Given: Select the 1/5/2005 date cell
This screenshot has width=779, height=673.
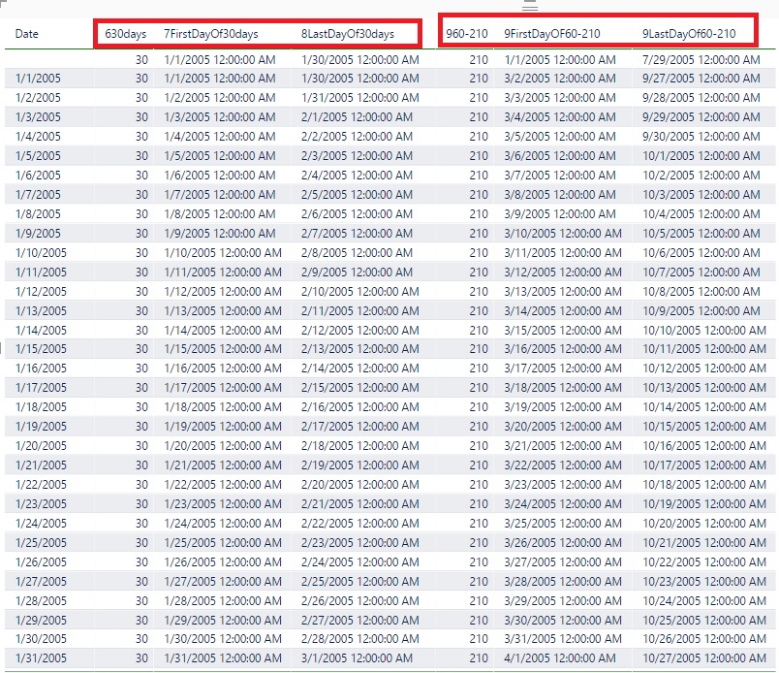Looking at the screenshot, I should coord(38,156).
